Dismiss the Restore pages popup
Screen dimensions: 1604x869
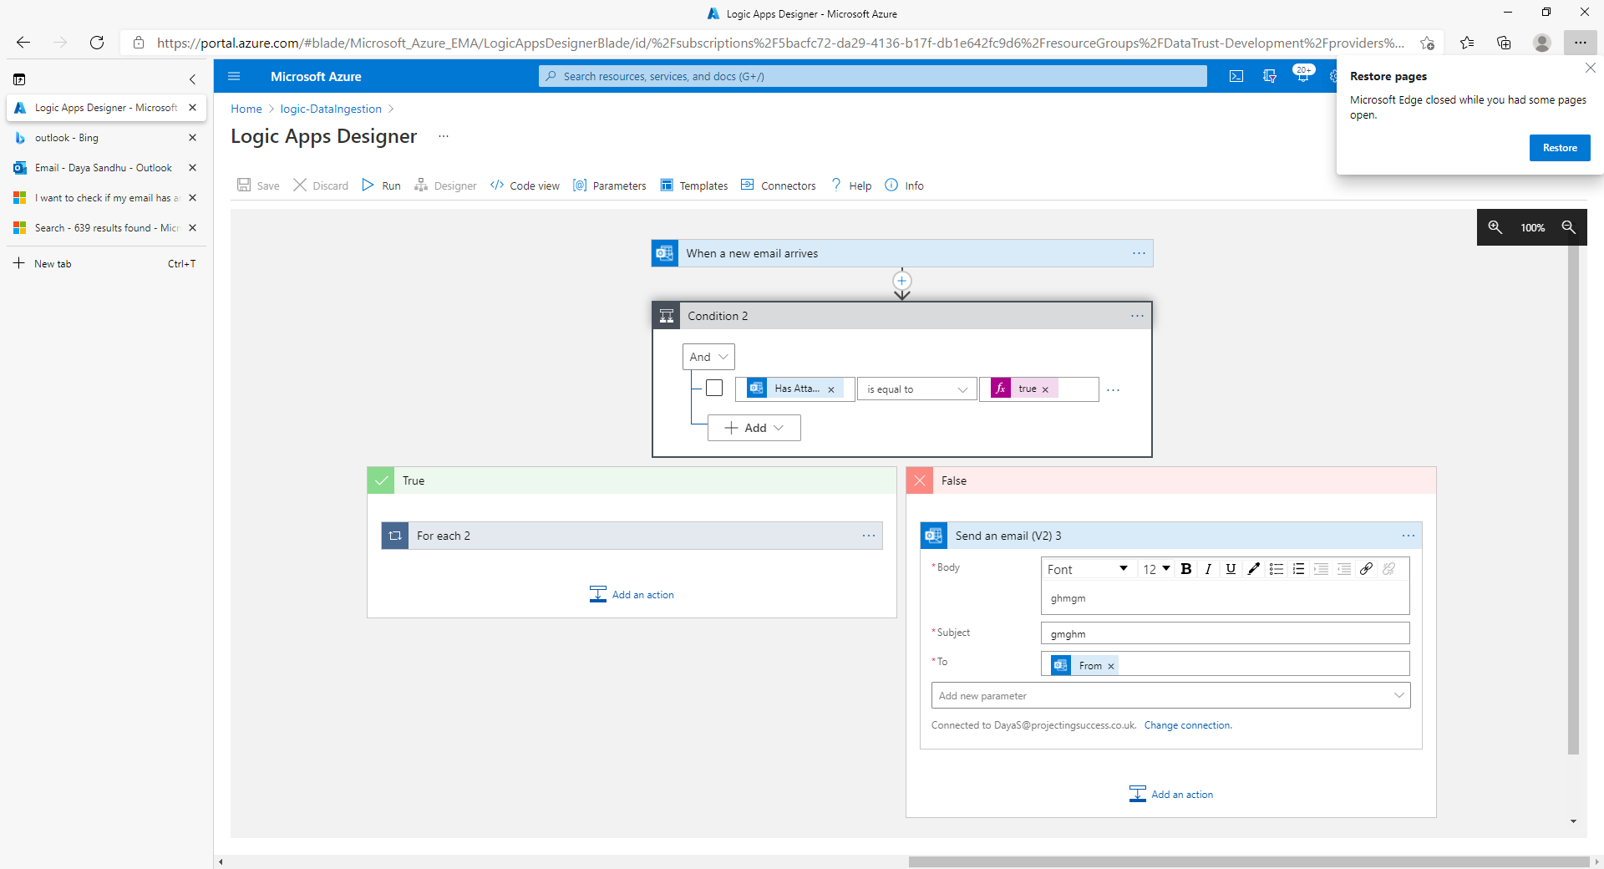(x=1591, y=68)
